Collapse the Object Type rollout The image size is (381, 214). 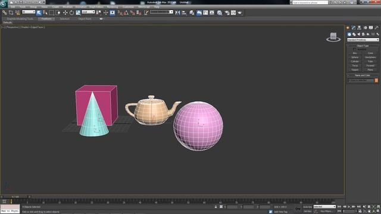click(363, 46)
